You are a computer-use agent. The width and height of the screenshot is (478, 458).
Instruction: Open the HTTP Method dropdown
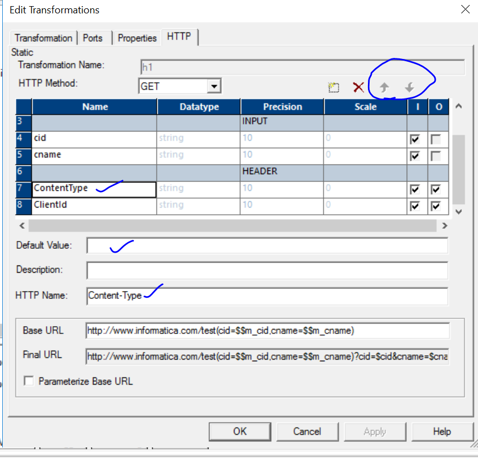(x=214, y=86)
